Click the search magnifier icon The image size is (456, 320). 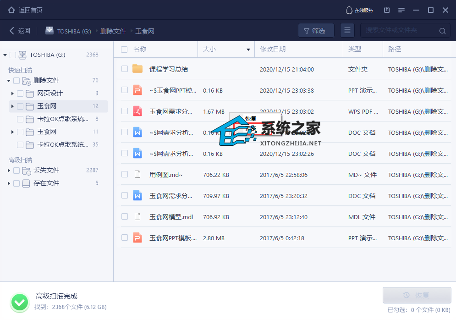tap(442, 31)
